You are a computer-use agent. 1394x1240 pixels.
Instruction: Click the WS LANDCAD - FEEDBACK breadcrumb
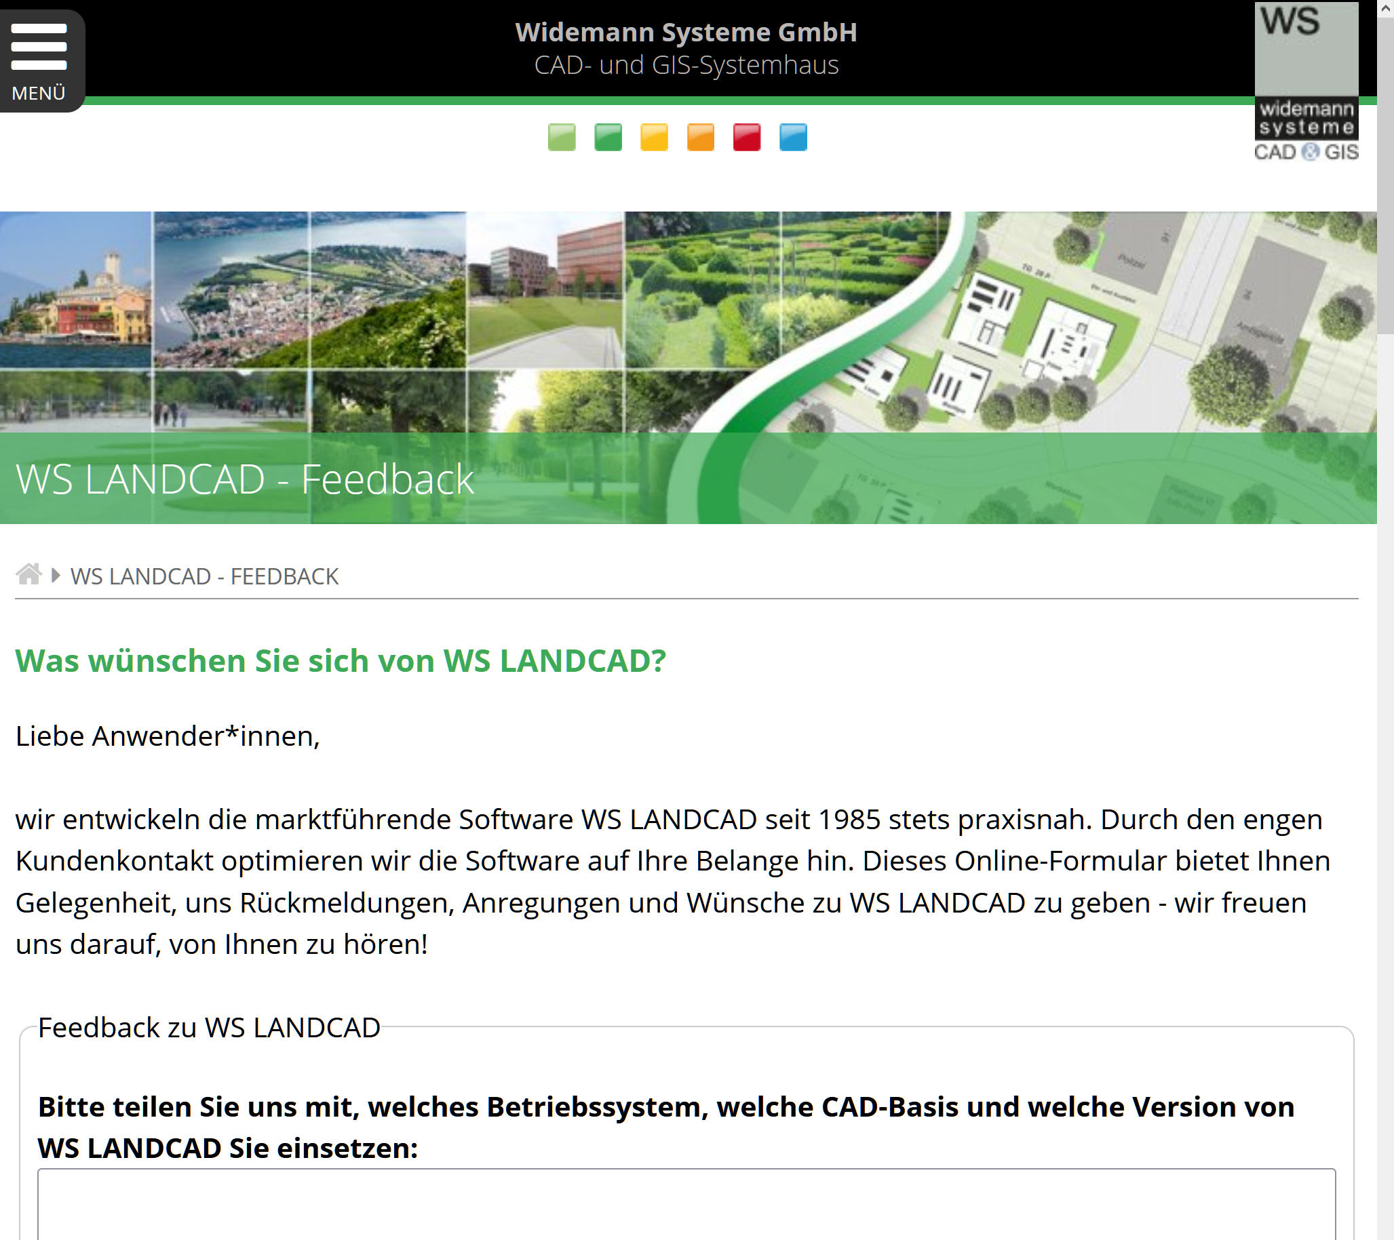[204, 577]
